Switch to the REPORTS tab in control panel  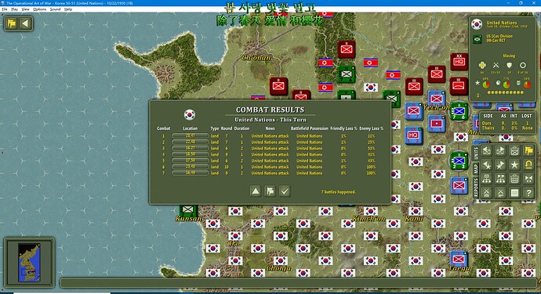point(476,188)
